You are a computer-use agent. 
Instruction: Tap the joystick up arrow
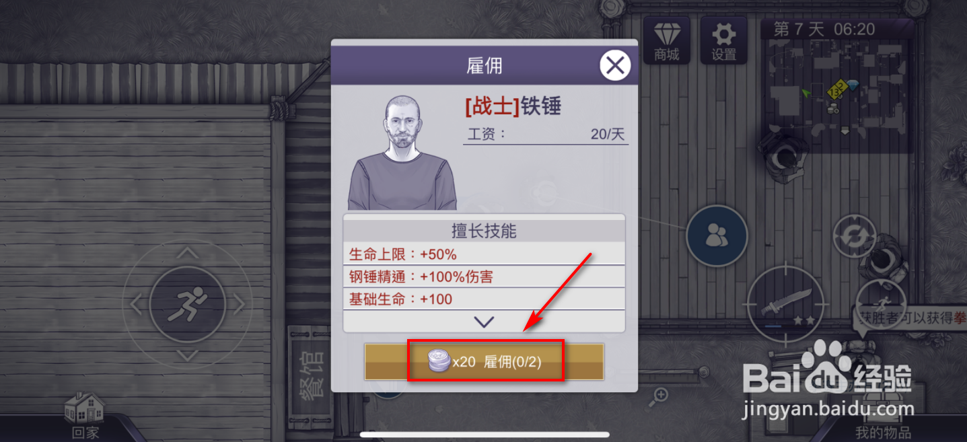tap(188, 254)
